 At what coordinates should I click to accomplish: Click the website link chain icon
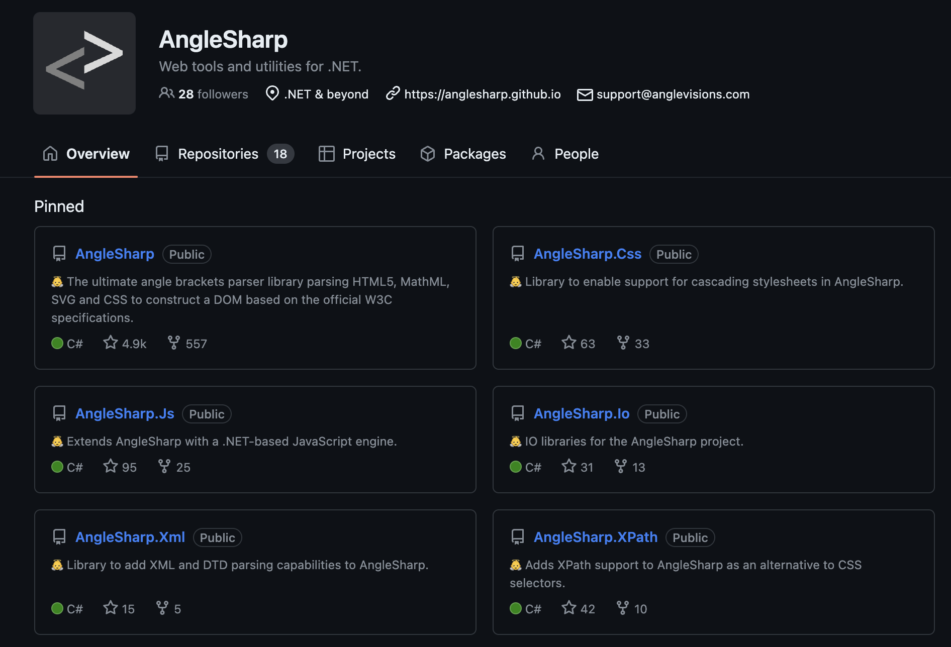(x=393, y=93)
